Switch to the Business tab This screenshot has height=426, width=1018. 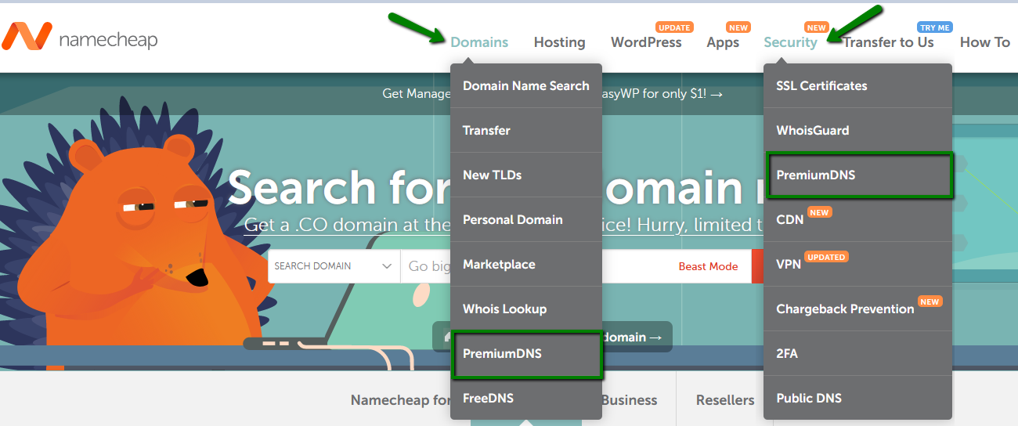pyautogui.click(x=630, y=400)
